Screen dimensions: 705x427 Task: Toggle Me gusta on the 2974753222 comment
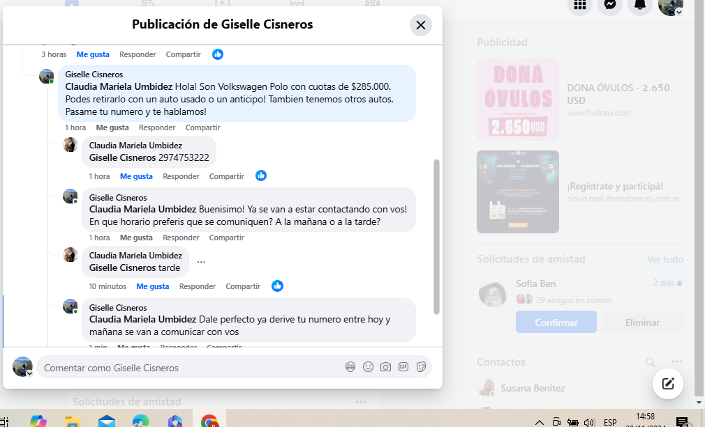[x=136, y=176]
